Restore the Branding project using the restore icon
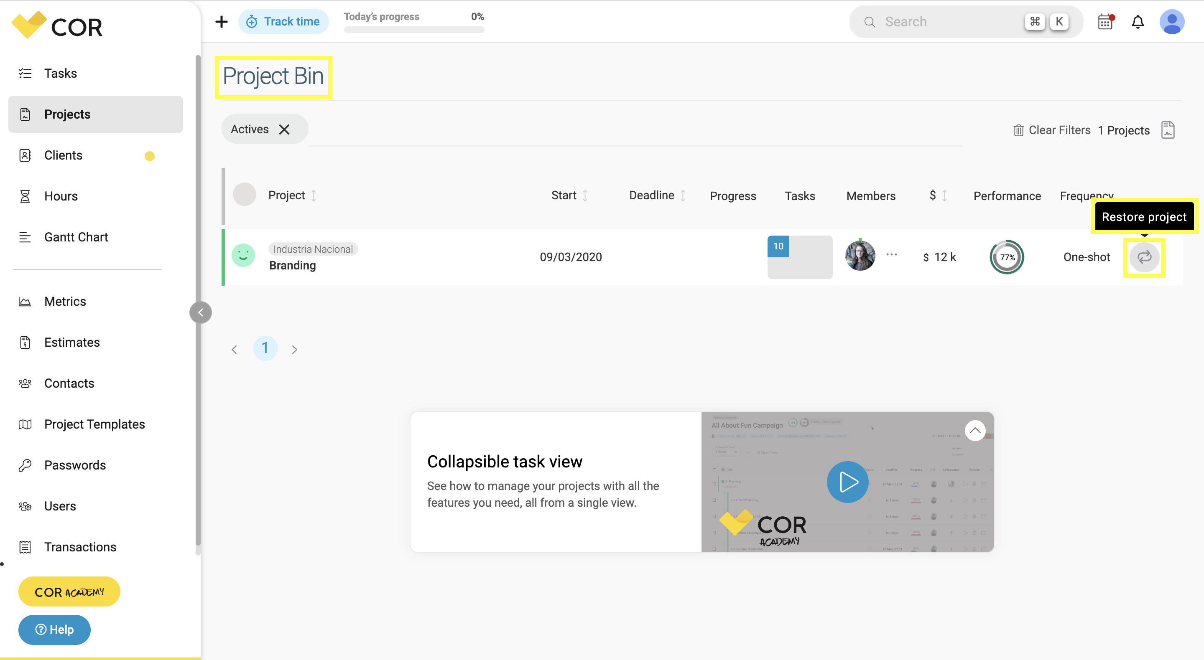1204x660 pixels. click(x=1144, y=257)
